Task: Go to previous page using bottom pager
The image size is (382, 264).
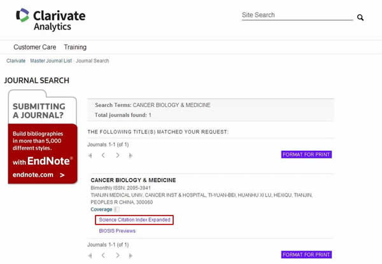Action: [103, 256]
